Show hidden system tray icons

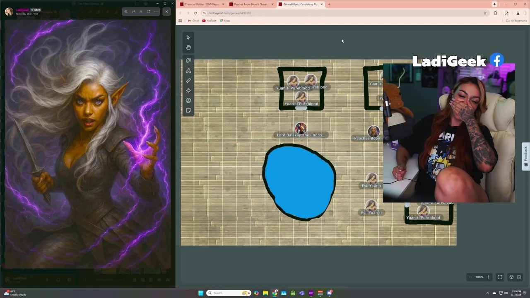tap(487, 293)
